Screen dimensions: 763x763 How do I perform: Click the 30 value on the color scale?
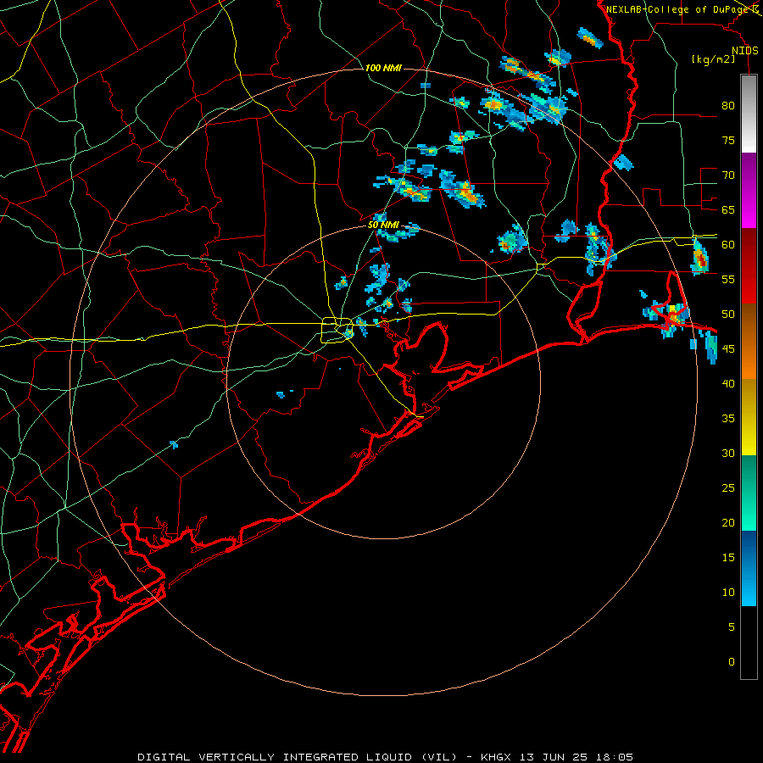pos(728,453)
